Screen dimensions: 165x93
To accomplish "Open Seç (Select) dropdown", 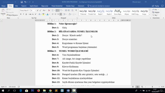I will (155, 15).
